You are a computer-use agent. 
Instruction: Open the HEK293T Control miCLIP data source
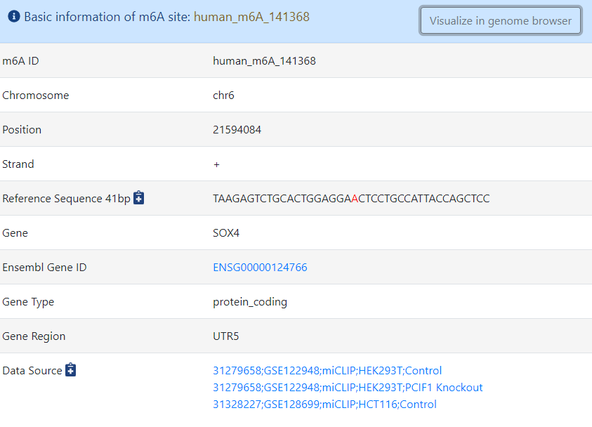[x=327, y=371]
